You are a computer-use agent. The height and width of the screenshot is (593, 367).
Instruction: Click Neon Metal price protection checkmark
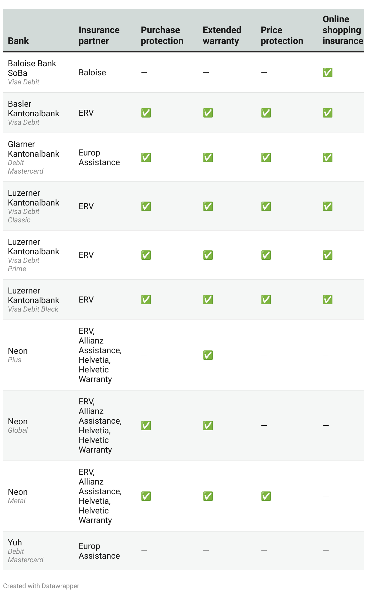coord(266,496)
